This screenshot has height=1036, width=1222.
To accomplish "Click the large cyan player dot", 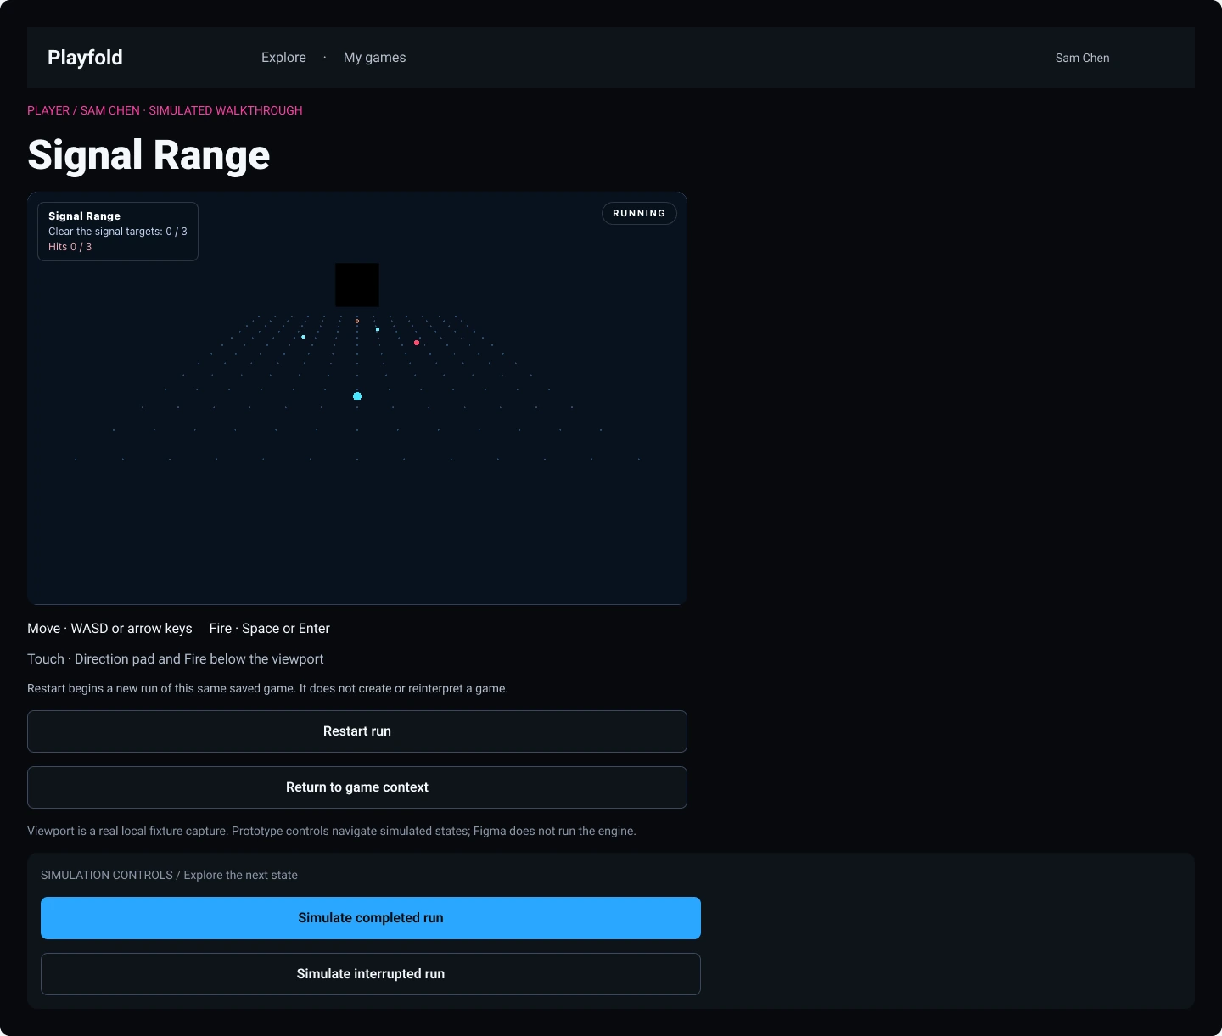I will (x=357, y=396).
